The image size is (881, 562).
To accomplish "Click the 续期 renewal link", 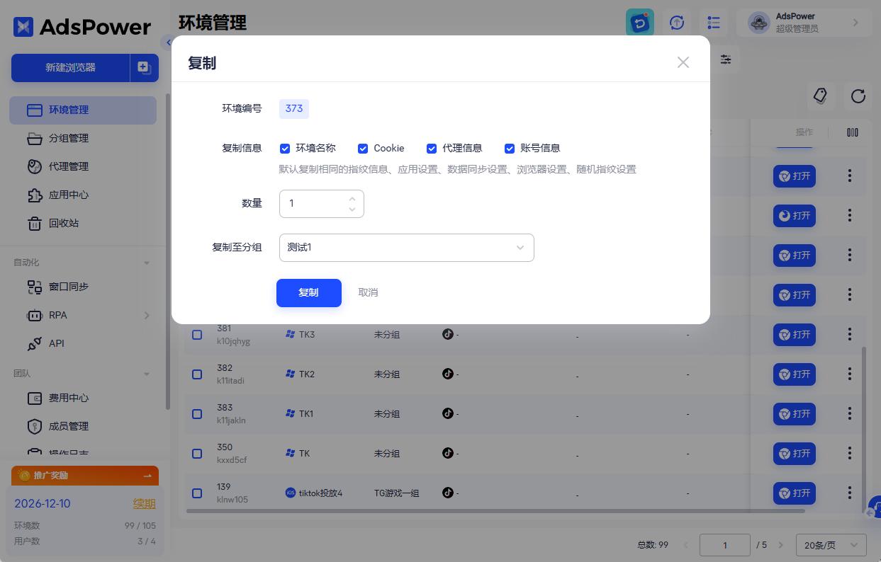I will (145, 504).
